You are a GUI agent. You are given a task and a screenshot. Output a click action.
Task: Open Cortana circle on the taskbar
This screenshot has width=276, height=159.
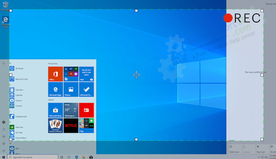pos(62,157)
